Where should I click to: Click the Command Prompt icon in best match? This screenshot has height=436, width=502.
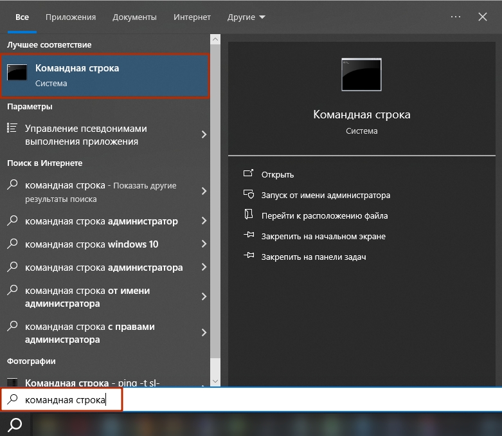(17, 73)
